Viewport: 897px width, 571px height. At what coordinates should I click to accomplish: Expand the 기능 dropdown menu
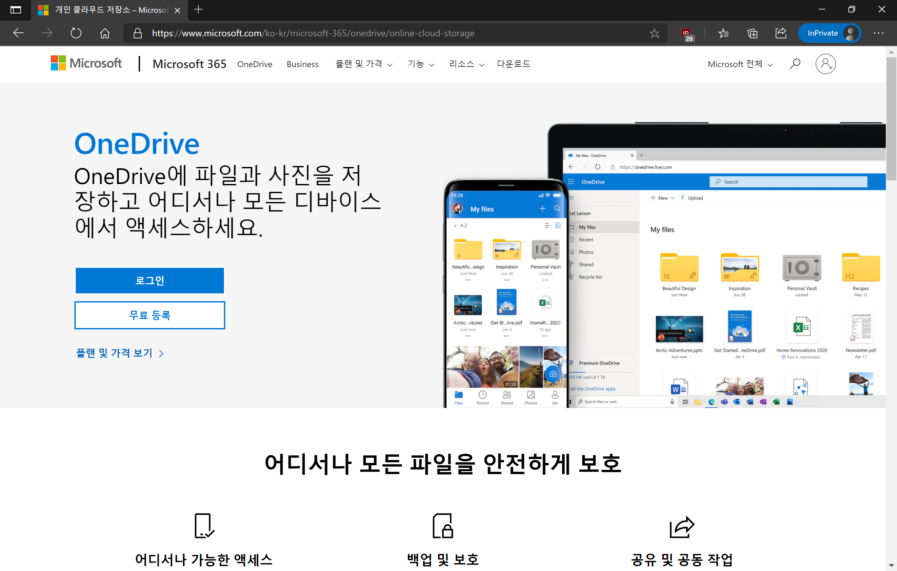coord(421,64)
